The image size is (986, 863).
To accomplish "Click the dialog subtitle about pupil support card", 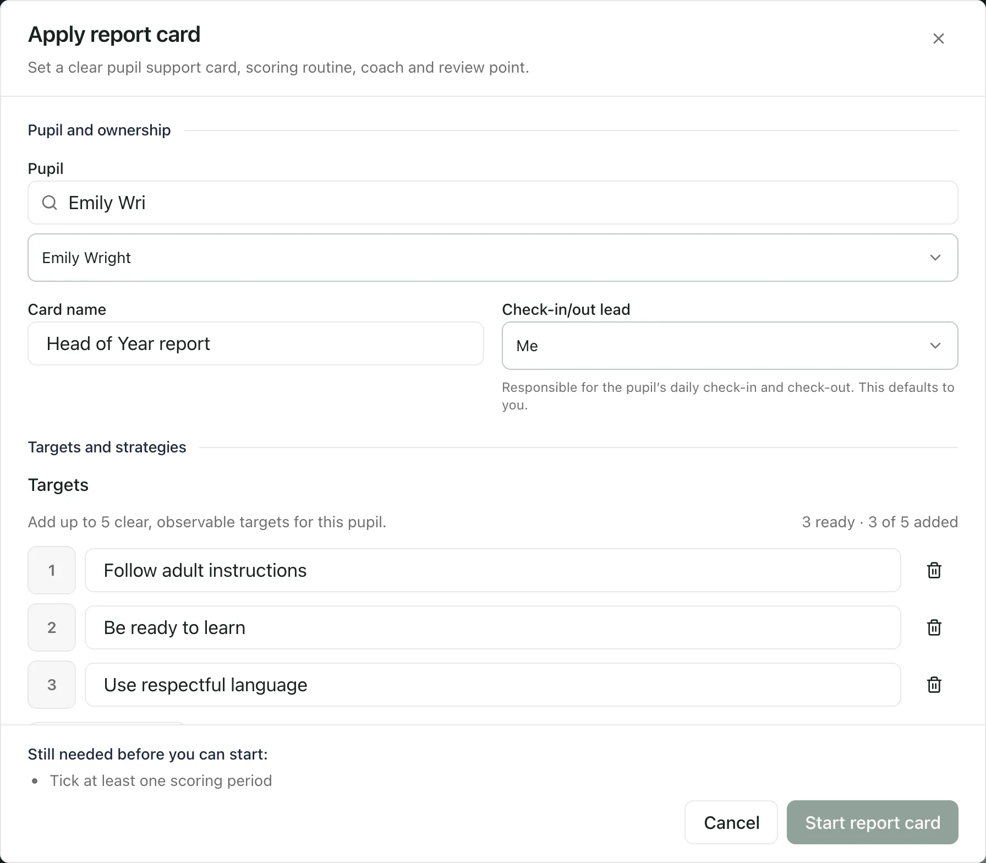I will click(278, 67).
